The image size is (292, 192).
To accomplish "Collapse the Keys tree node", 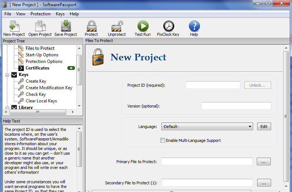I will coord(7,75).
